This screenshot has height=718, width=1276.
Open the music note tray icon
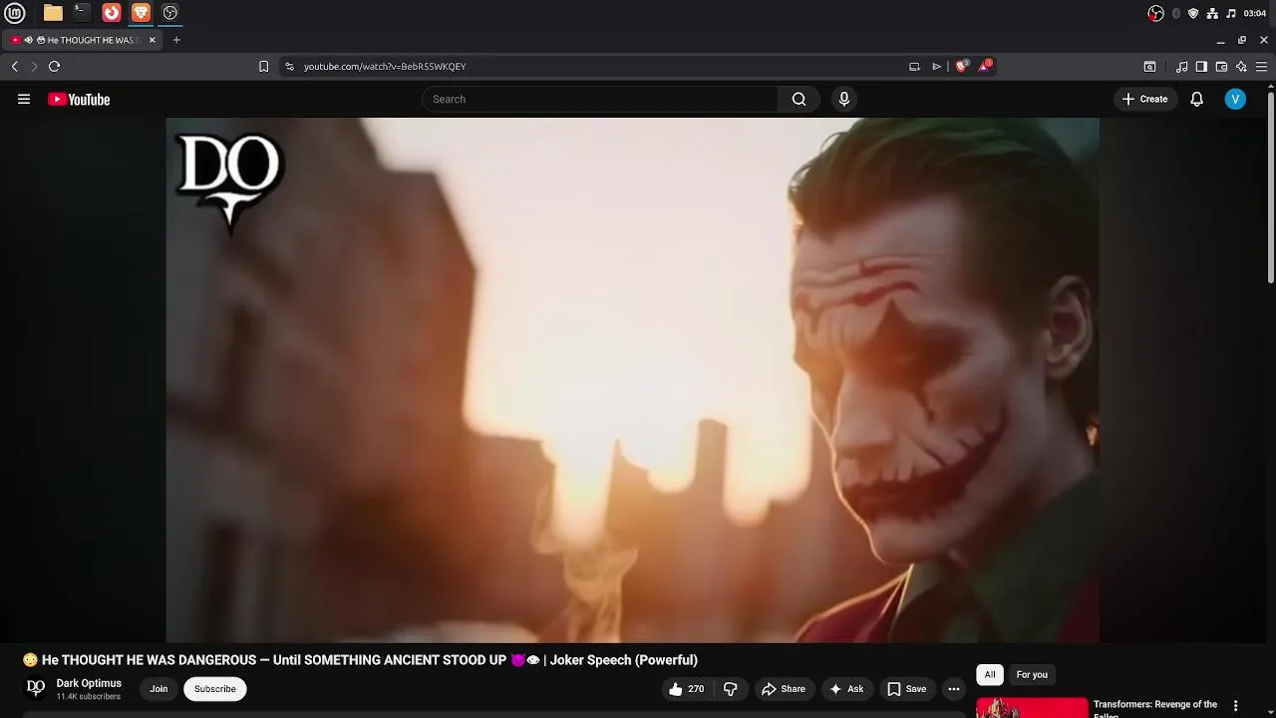(x=1231, y=13)
